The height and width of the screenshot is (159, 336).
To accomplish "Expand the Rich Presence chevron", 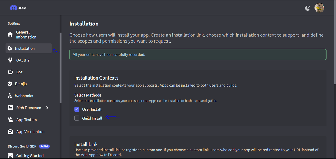I will (x=47, y=108).
